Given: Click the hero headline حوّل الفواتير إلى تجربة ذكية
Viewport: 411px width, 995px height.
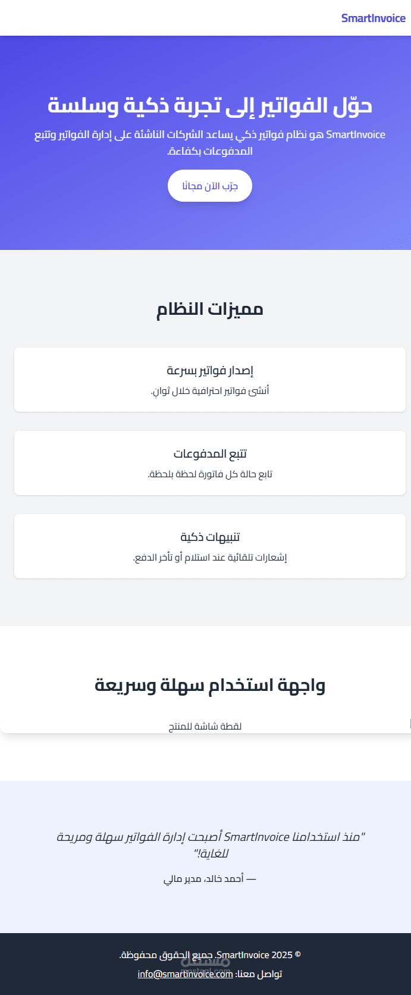Looking at the screenshot, I should point(210,106).
